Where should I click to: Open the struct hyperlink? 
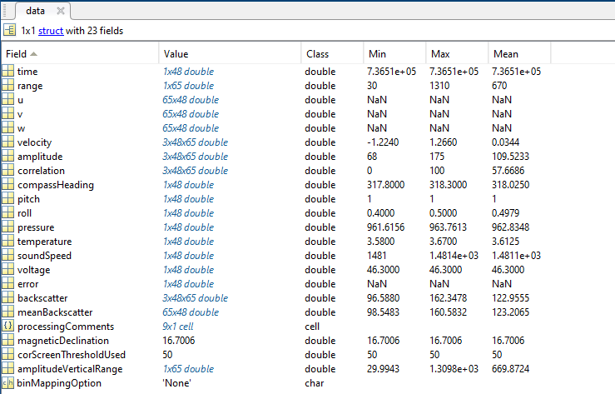point(51,31)
